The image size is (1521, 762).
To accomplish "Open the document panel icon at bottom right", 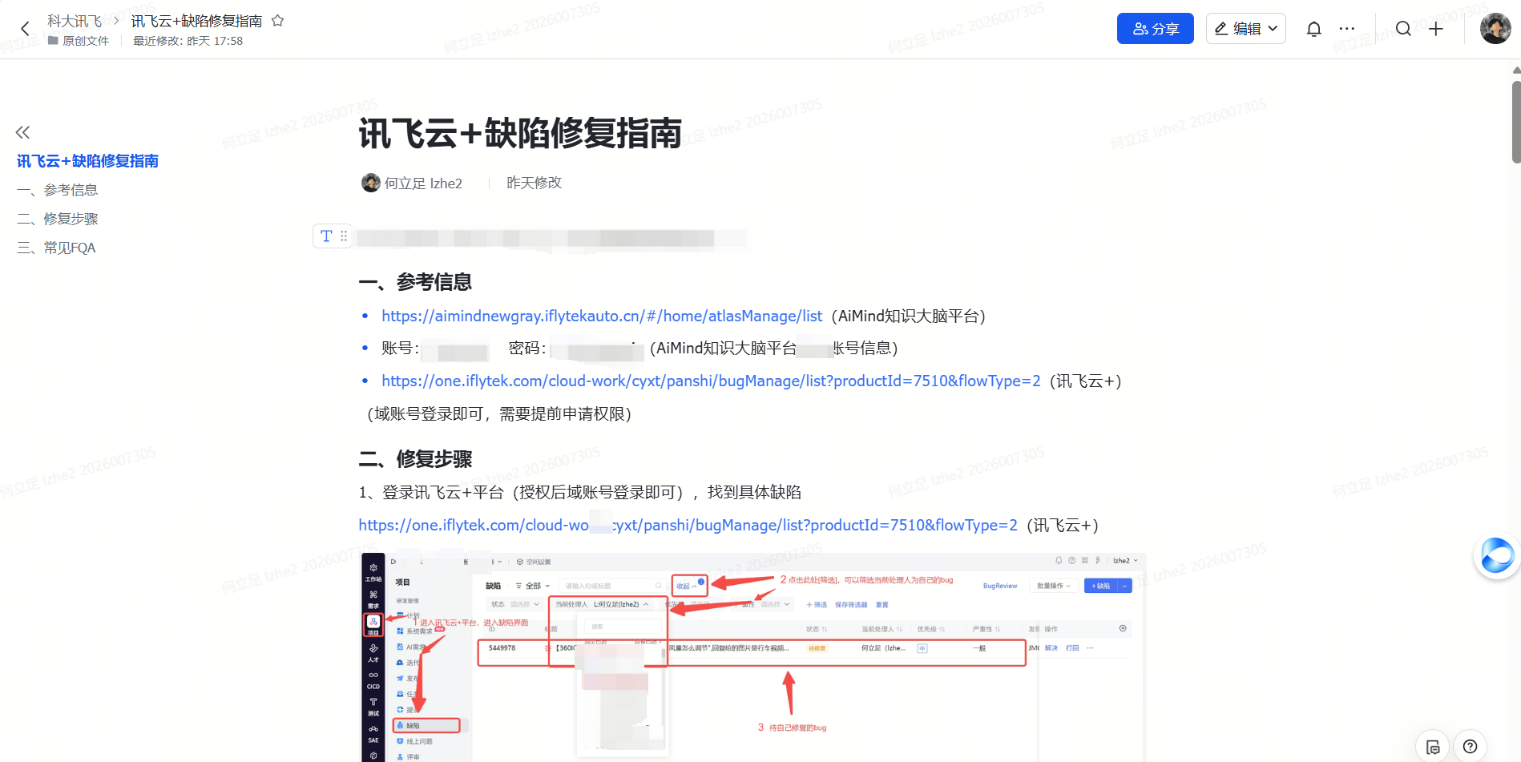I will click(1433, 746).
